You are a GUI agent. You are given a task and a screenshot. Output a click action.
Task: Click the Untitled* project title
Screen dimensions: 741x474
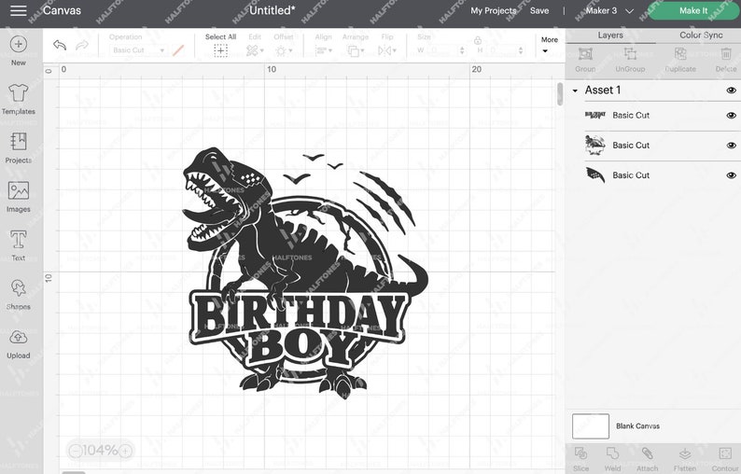point(272,10)
